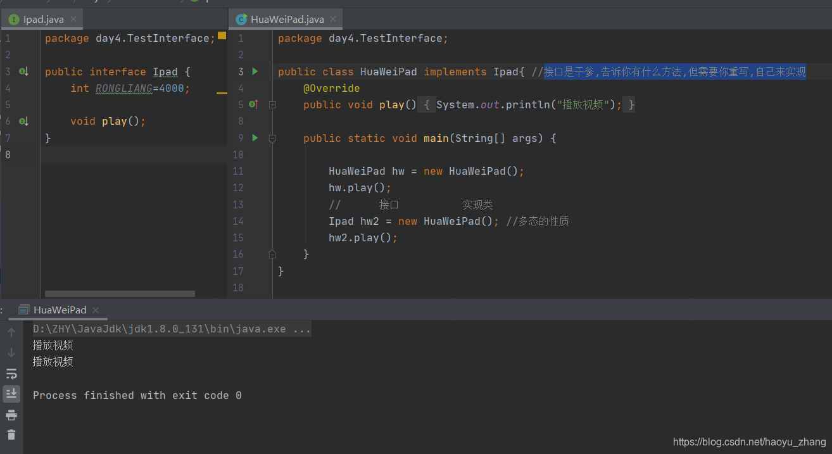
Task: Click the Ipad interface name in Ipad.java declaration
Action: (165, 72)
